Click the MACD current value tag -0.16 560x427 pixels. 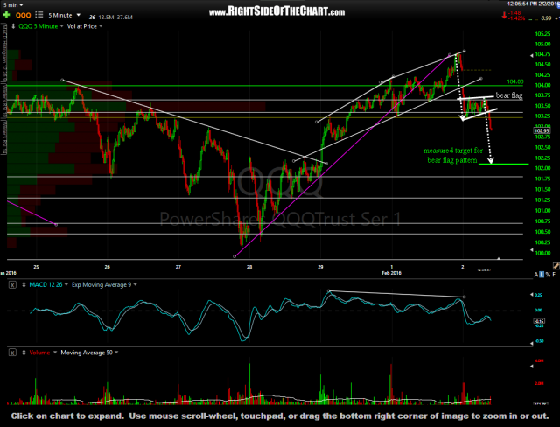(x=539, y=321)
